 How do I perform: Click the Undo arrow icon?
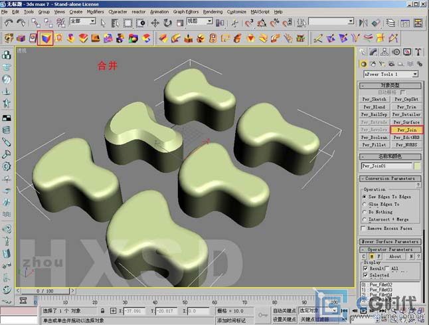[9, 23]
